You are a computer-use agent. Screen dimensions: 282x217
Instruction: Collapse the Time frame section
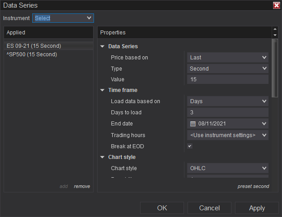pos(103,90)
